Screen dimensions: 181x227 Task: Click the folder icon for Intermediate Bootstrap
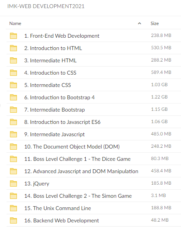[x=13, y=110]
